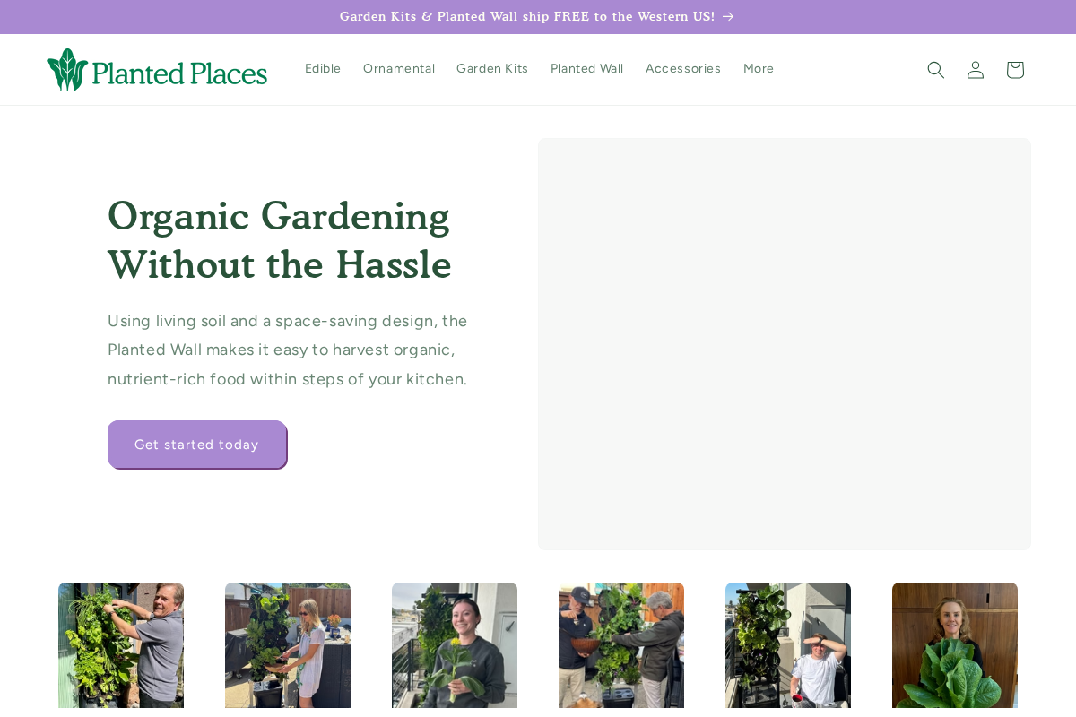This screenshot has height=717, width=1076.
Task: Click the thumbnail of woman holding lettuce
Action: pos(955,645)
